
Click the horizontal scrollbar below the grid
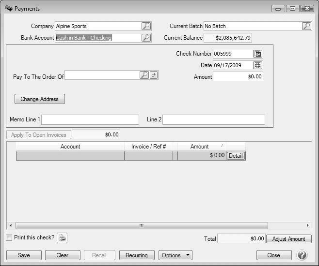(142, 225)
